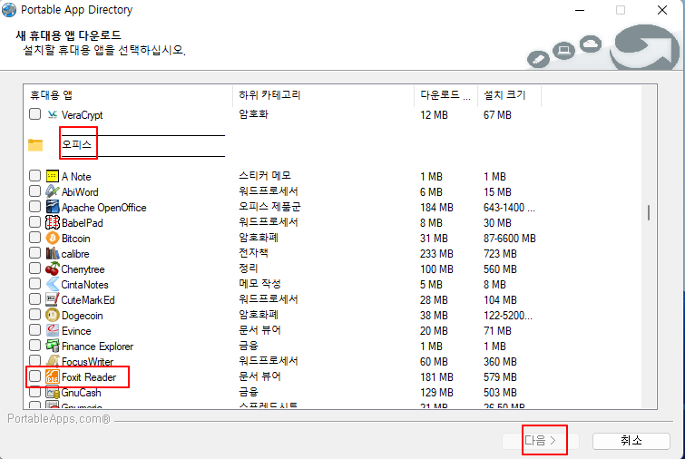The width and height of the screenshot is (685, 459).
Task: Click the BabelPad app icon
Action: point(53,222)
